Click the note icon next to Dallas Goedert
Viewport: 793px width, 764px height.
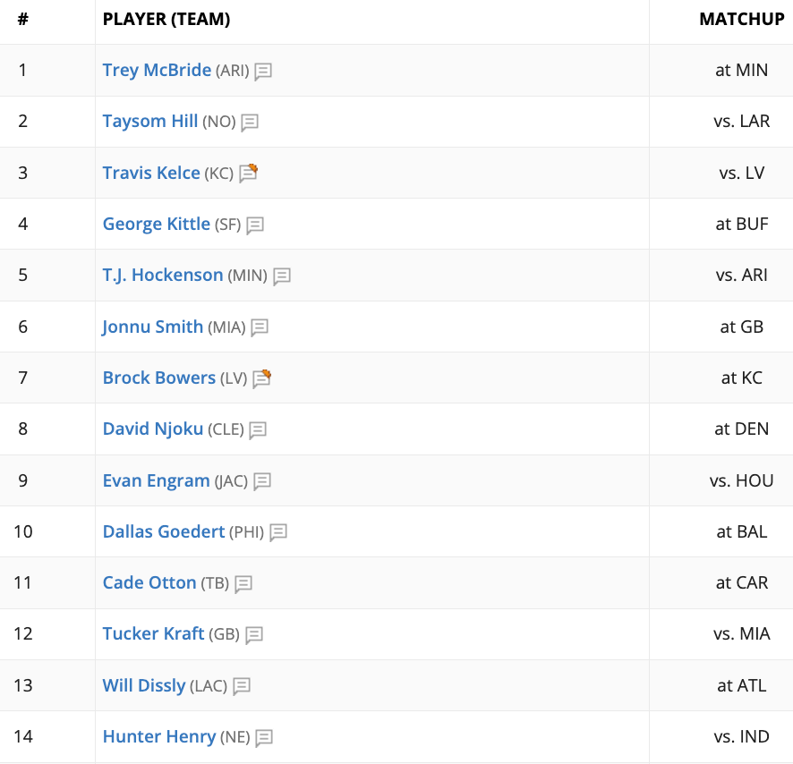click(x=278, y=532)
